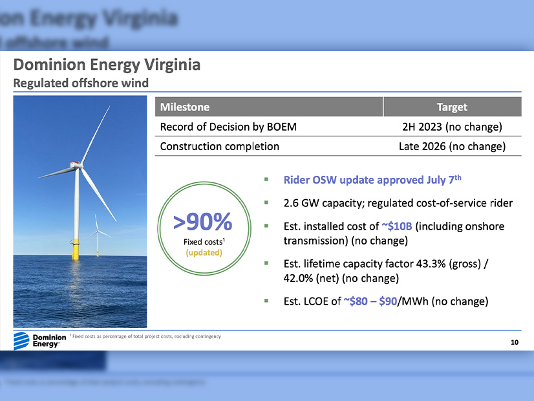Viewport: 534px width, 401px height.
Task: Click the yellow (updated) label
Action: (204, 252)
